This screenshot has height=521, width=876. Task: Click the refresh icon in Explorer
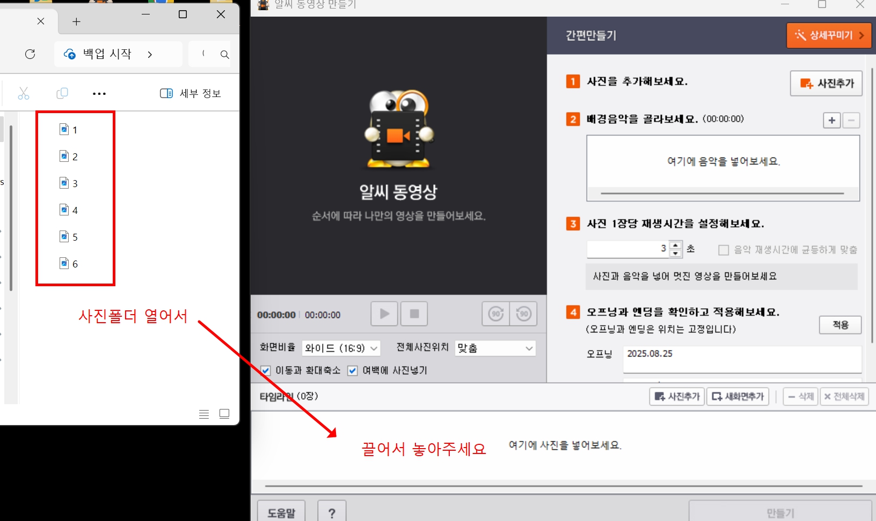(30, 54)
